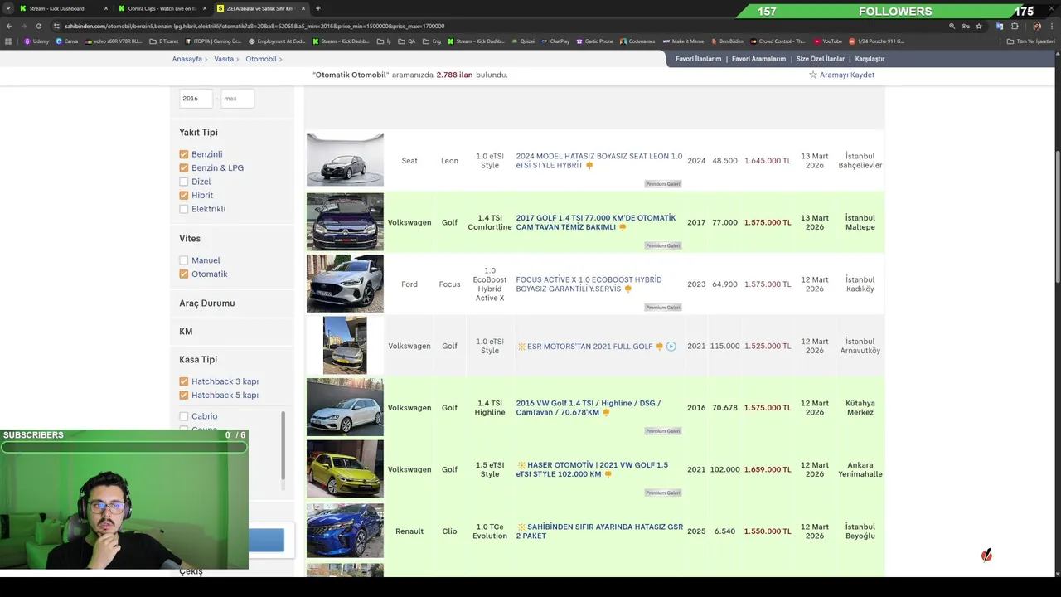Image resolution: width=1061 pixels, height=597 pixels.
Task: Open a new tab with the plus icon
Action: click(x=317, y=8)
